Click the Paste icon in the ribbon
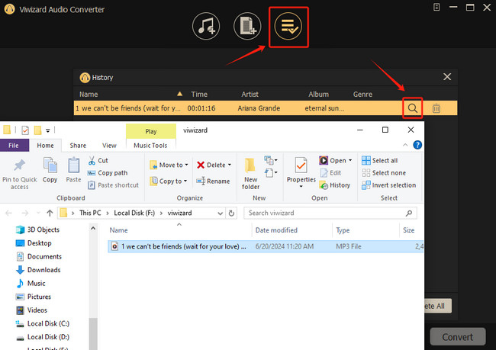496x350 pixels. click(x=73, y=170)
